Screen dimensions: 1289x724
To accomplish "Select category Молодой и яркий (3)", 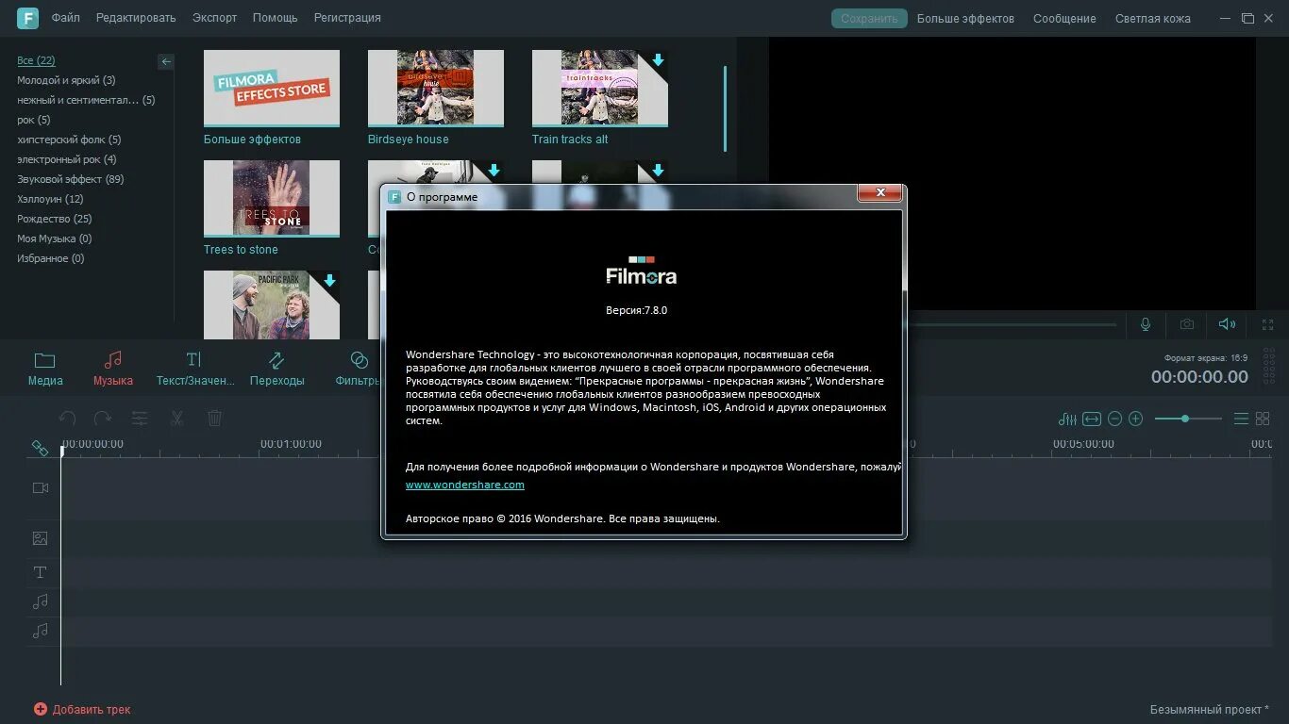I will 66,80.
